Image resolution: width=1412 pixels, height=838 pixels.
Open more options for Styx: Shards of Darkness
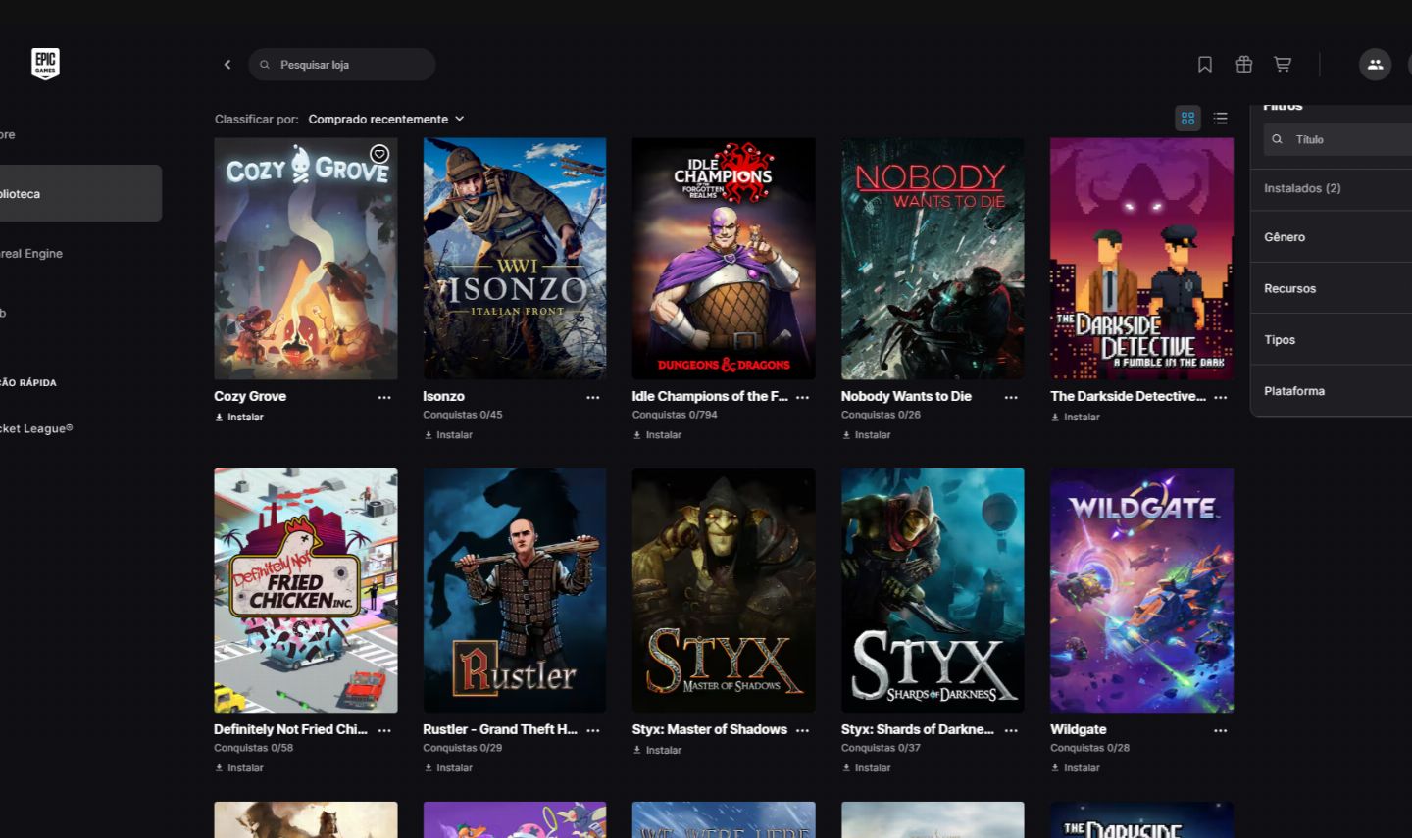tap(1011, 731)
